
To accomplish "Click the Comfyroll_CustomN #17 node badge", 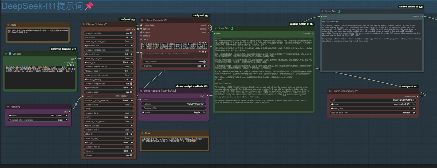I will pos(64,49).
